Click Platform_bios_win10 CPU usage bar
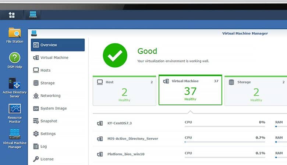Image resolution: width=287 pixels, height=165 pixels. [x=225, y=157]
